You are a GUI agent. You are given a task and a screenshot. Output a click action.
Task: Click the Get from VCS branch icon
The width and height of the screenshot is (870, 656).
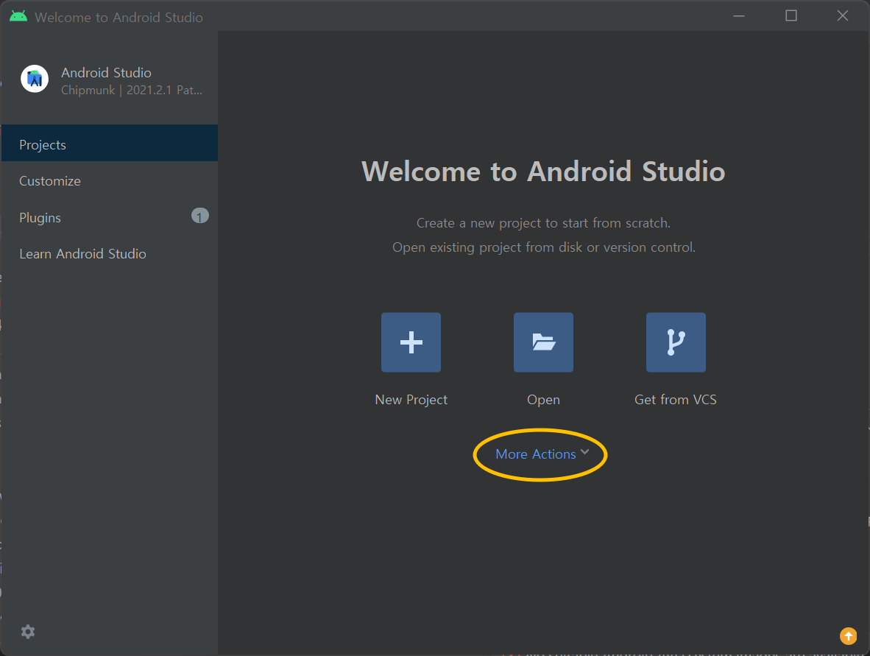tap(676, 342)
